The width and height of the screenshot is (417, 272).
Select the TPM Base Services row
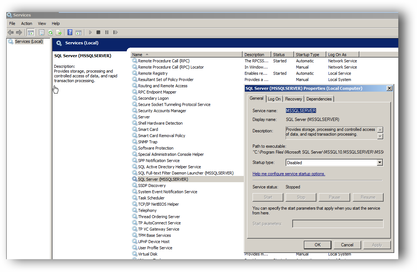(x=154, y=235)
